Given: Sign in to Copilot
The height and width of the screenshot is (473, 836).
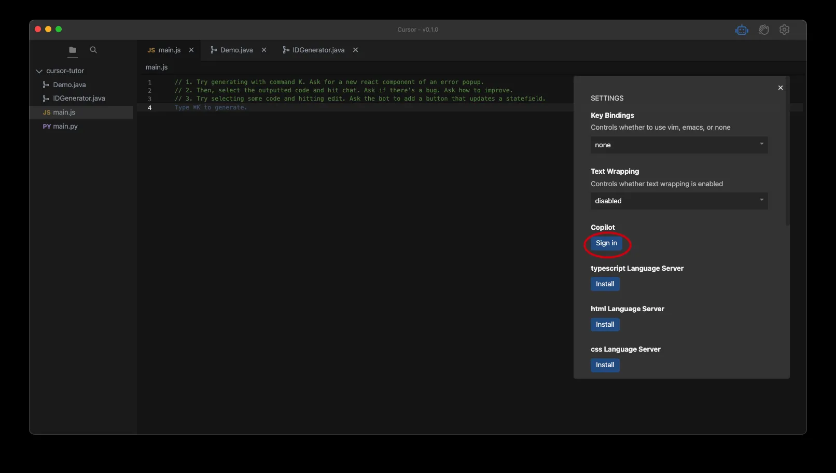Looking at the screenshot, I should click(606, 243).
